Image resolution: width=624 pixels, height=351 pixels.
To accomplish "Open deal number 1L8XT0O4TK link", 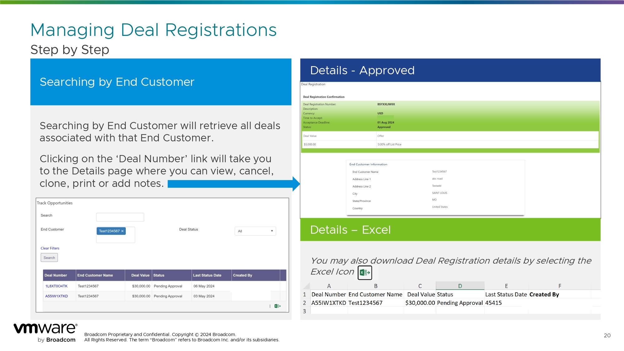I will click(x=56, y=286).
